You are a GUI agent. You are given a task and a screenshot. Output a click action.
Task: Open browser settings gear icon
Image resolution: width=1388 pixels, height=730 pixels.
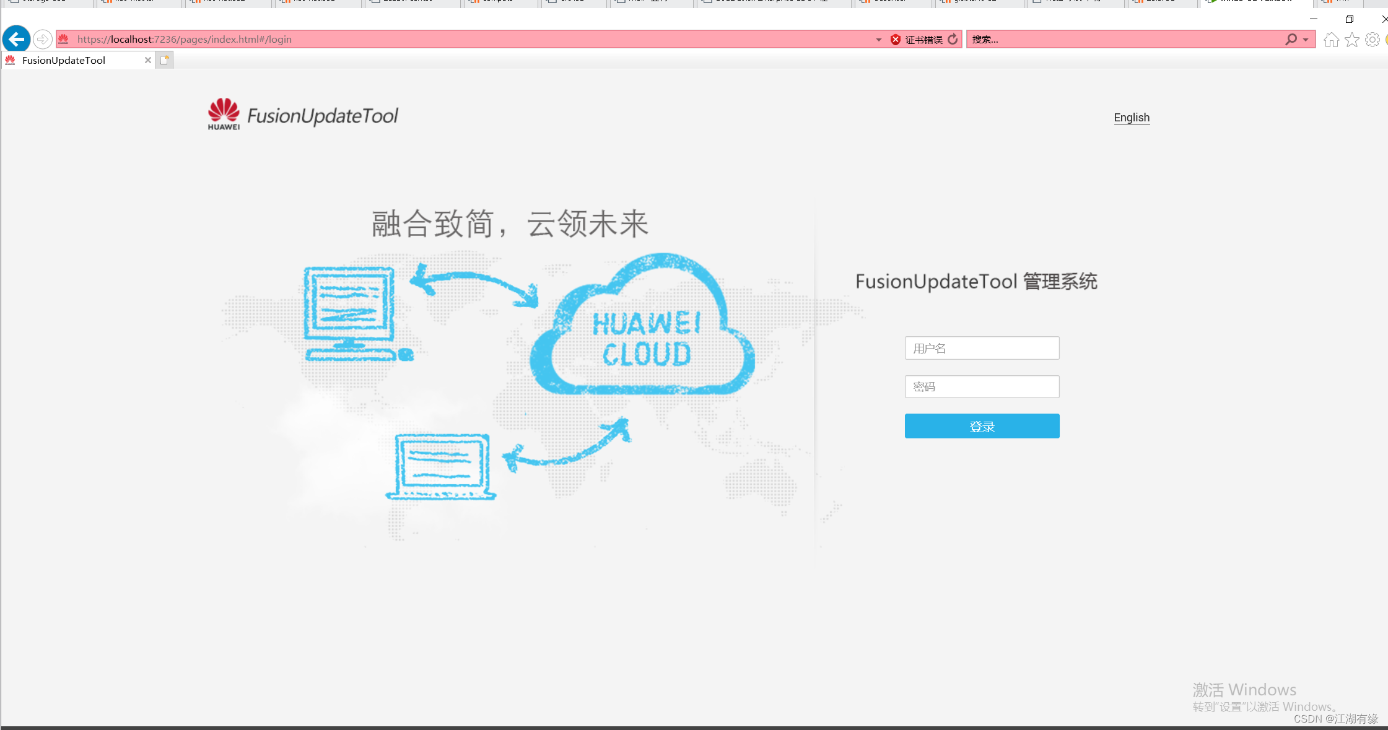(1373, 40)
